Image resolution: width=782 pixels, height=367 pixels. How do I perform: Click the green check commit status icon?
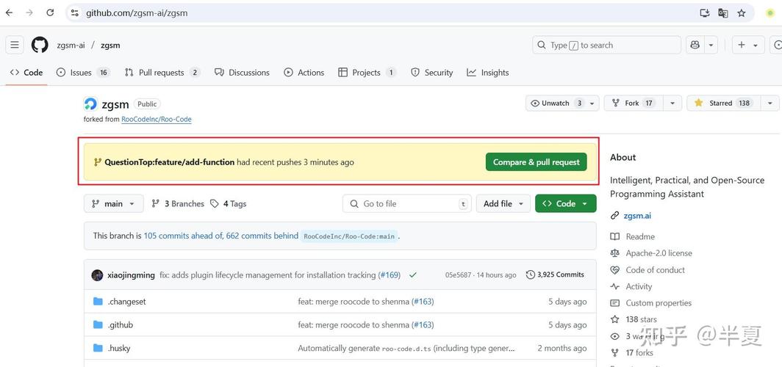point(412,275)
